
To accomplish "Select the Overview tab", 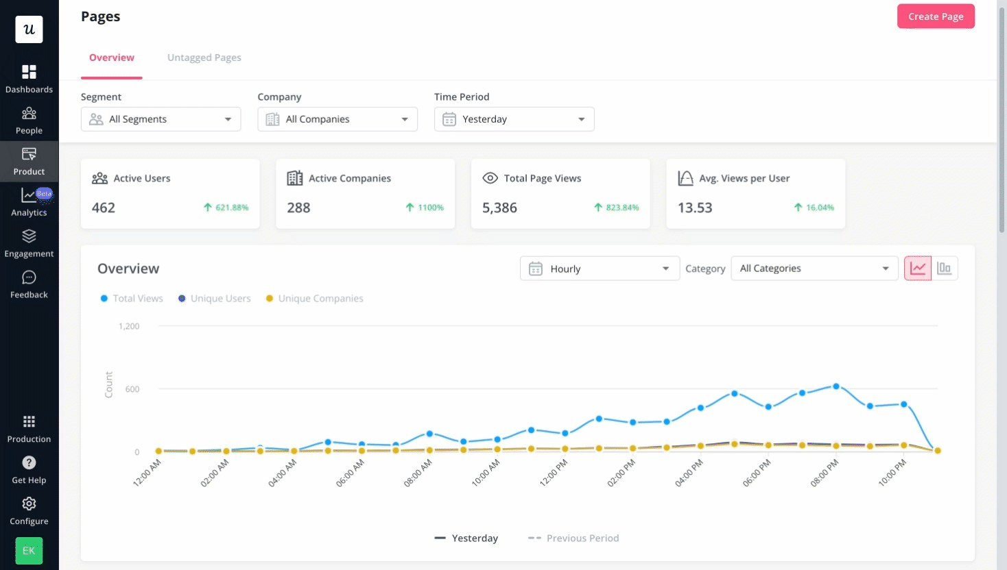I will [112, 58].
